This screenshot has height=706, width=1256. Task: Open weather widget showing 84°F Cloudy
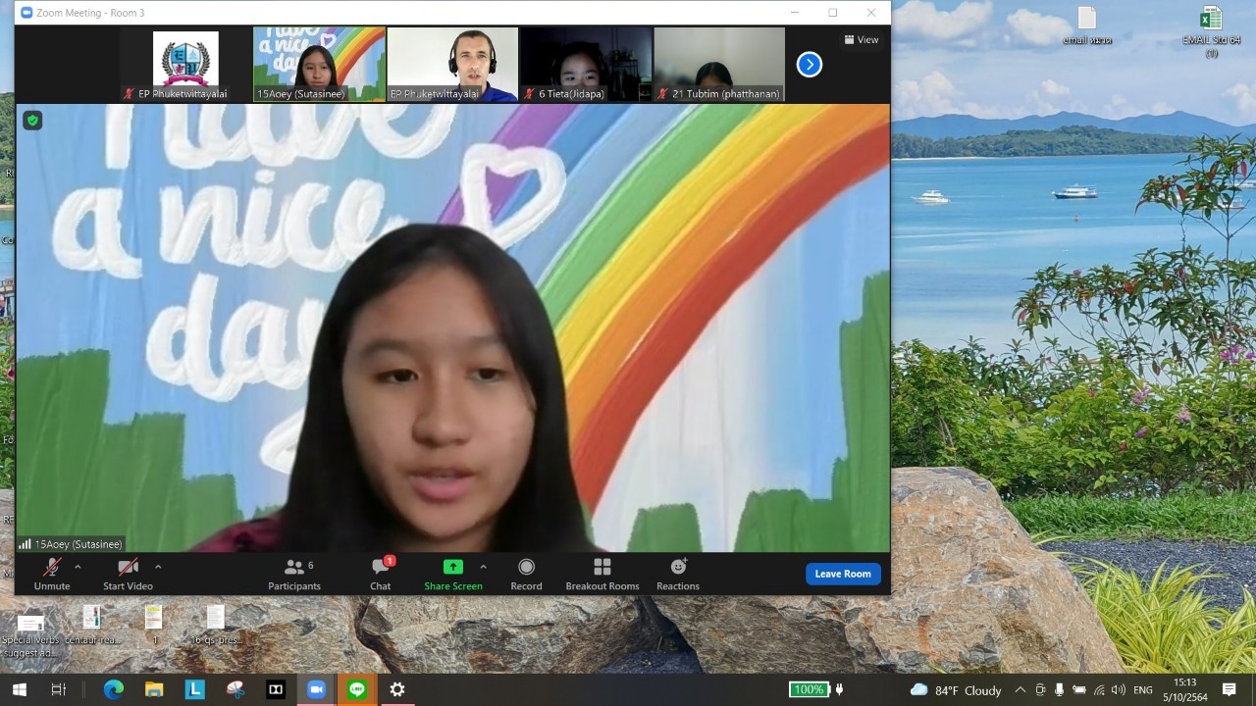tap(956, 690)
